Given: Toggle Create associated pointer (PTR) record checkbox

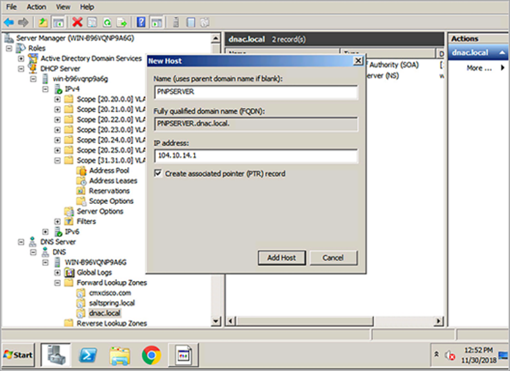Looking at the screenshot, I should click(158, 173).
